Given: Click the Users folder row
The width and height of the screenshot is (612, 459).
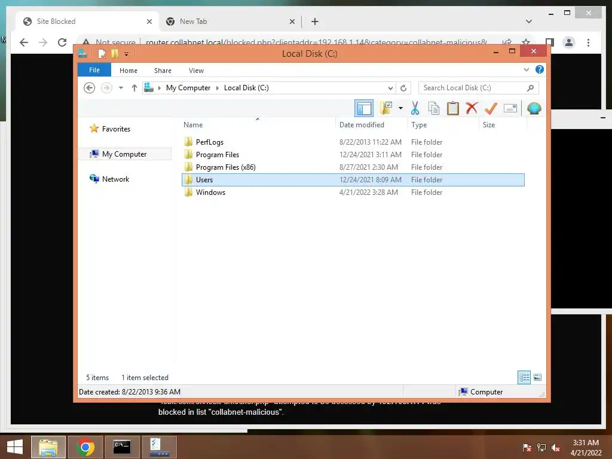Looking at the screenshot, I should pos(353,179).
